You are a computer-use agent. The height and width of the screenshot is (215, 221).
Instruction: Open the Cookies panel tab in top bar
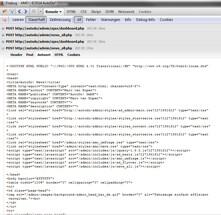pyautogui.click(x=145, y=12)
